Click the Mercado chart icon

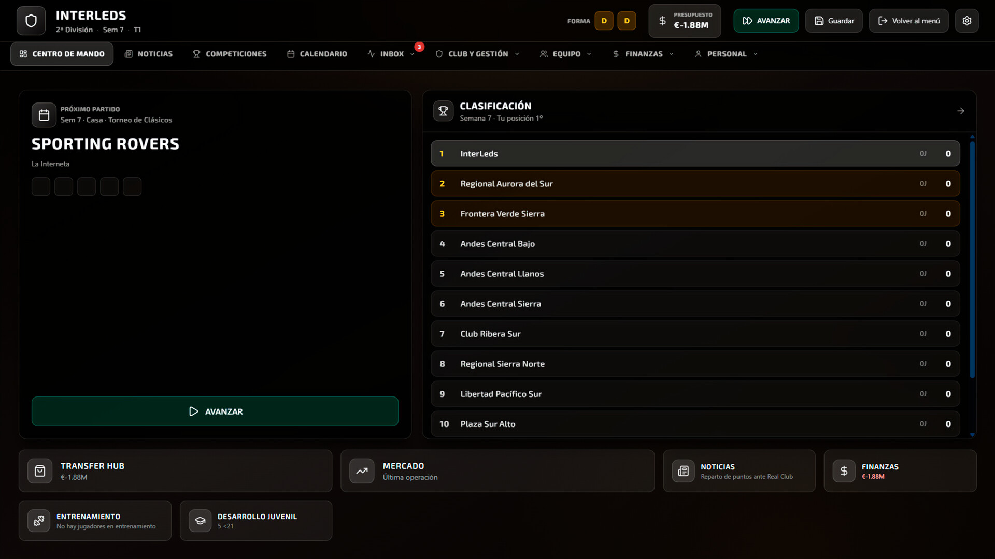[x=362, y=471]
